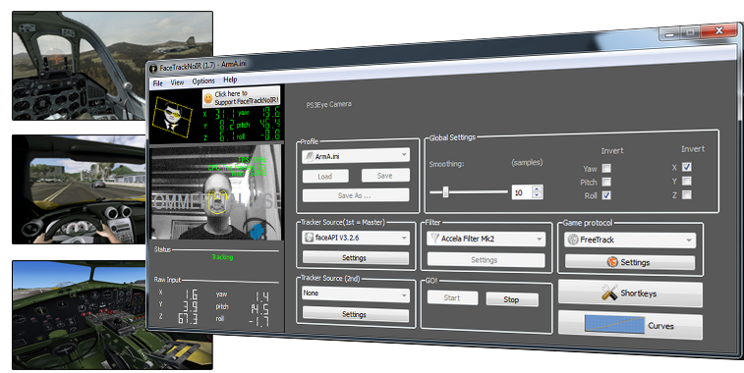Click the faceAPI tracker source icon

pyautogui.click(x=309, y=237)
